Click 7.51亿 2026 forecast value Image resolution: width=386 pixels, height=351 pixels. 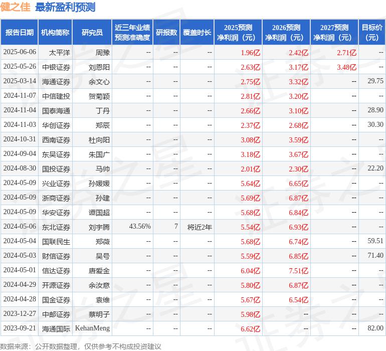coord(298,270)
